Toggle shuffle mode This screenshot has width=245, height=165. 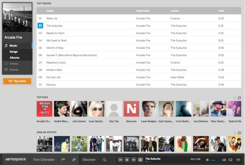pos(224,160)
